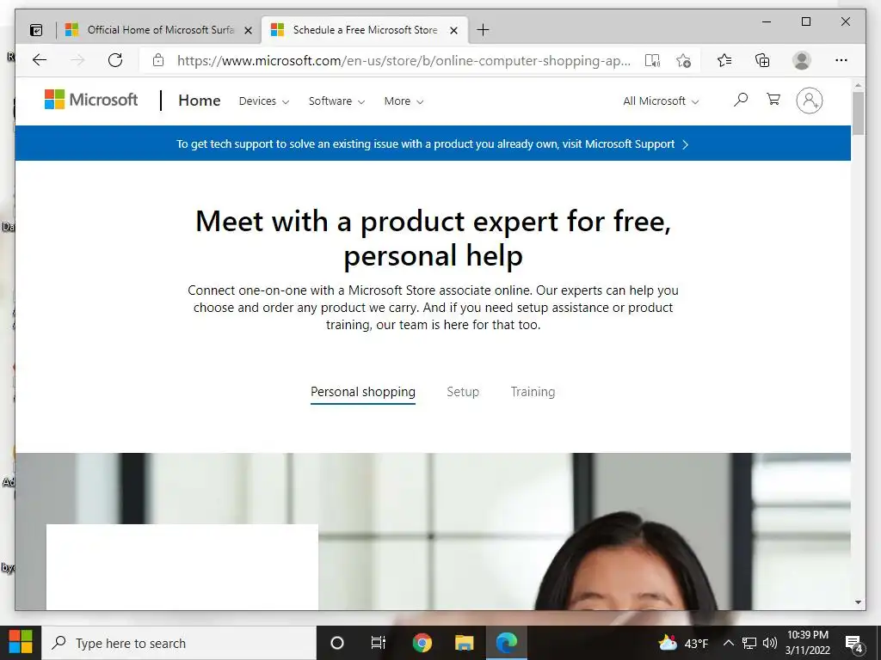Sign in with the account icon

click(809, 101)
